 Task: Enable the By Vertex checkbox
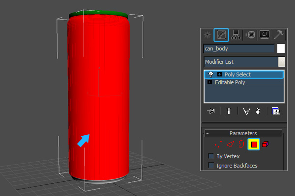tap(211, 156)
